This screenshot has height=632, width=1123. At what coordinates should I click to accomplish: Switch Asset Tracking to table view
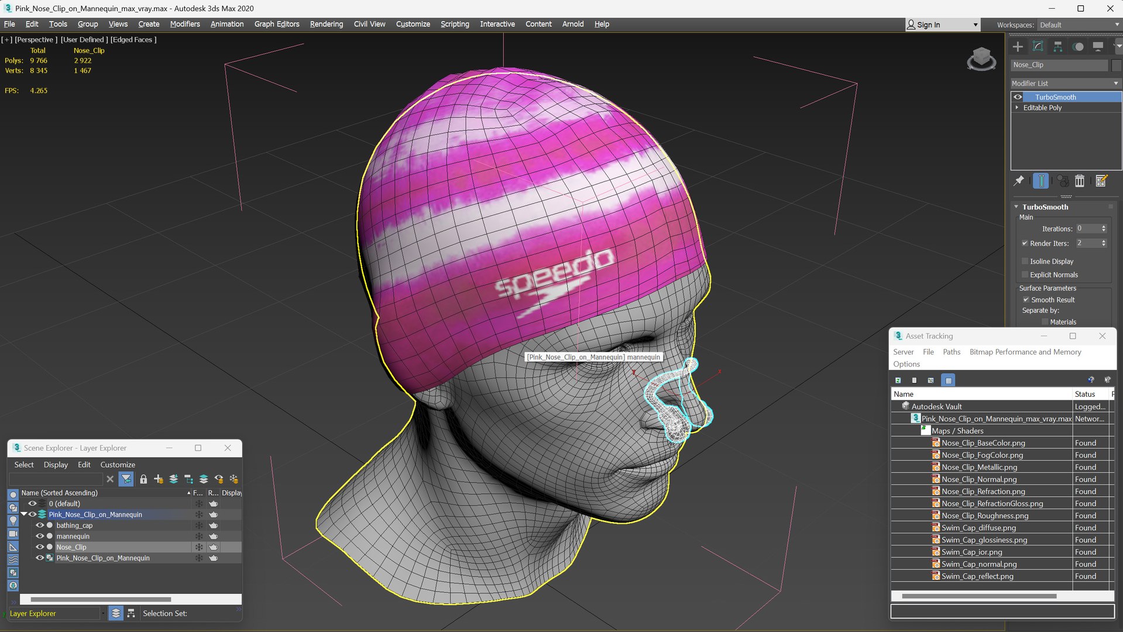click(x=949, y=380)
